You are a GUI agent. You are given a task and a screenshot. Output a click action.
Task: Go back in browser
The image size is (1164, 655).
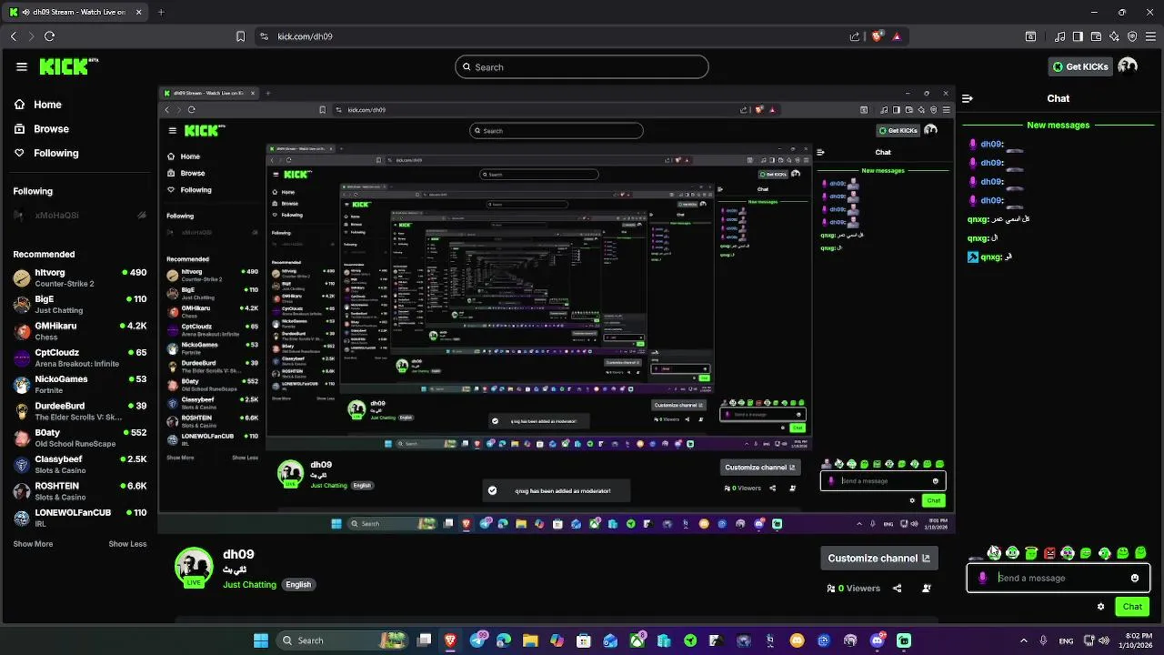coord(14,36)
